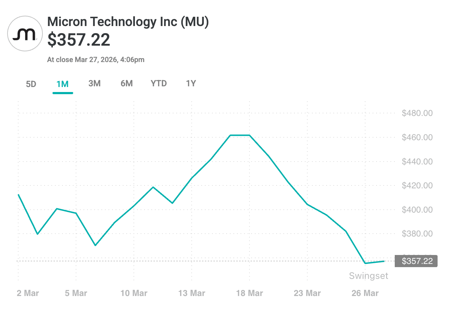Screen dimensions: 449x311
Task: Click the $400.00 axis label
Action: click(417, 210)
